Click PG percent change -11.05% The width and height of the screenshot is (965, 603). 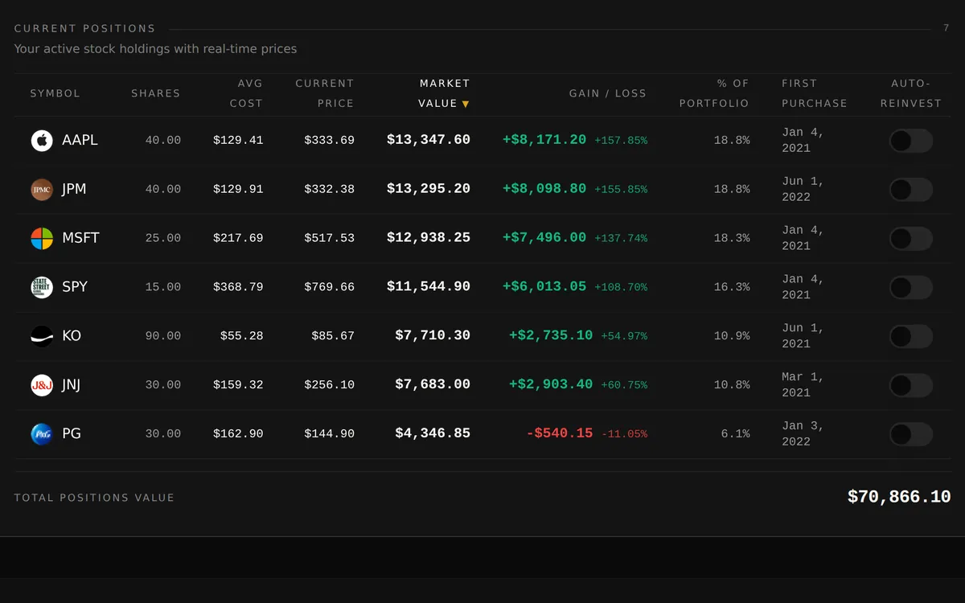(x=625, y=434)
